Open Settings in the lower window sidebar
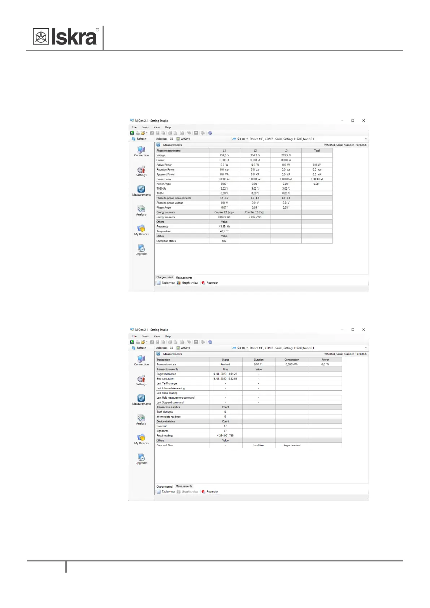This screenshot has width=430, height=608. (x=141, y=380)
